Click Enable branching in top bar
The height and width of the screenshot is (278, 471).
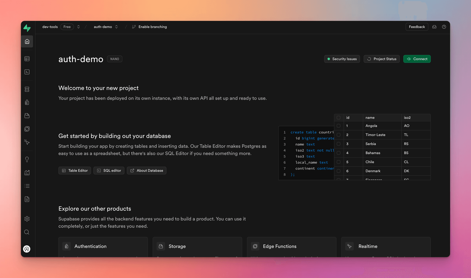[x=153, y=27]
